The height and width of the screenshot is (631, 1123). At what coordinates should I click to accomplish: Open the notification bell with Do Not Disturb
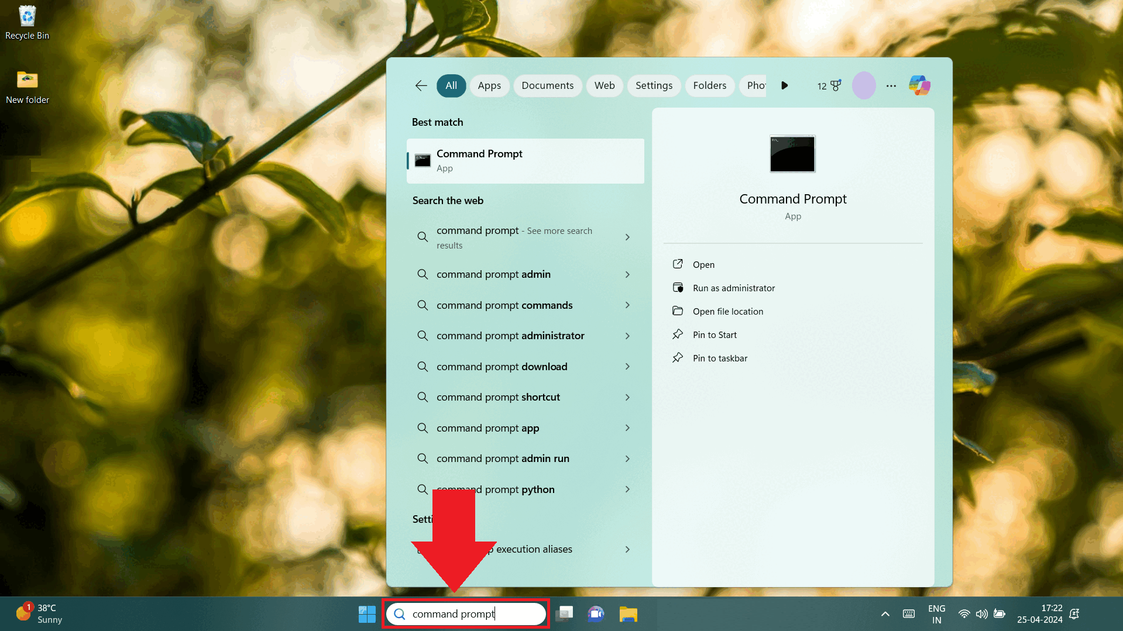(1074, 614)
